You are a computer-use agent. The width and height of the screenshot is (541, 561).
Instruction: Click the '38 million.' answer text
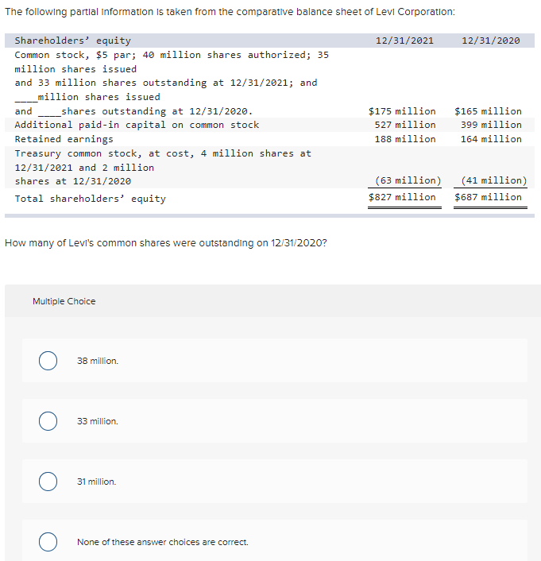coord(98,361)
